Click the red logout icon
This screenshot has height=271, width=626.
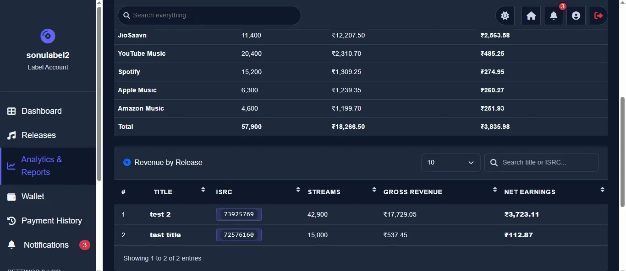pos(599,16)
